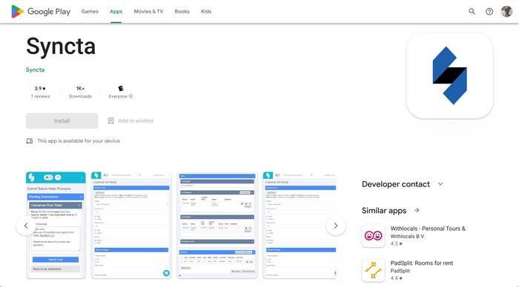The image size is (519, 287).
Task: Open the Syncta developer link
Action: coord(35,70)
